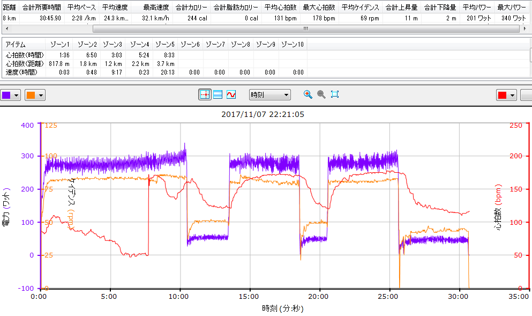Viewport: 532px width, 316px height.
Task: Click the 244 cal value
Action: (198, 18)
